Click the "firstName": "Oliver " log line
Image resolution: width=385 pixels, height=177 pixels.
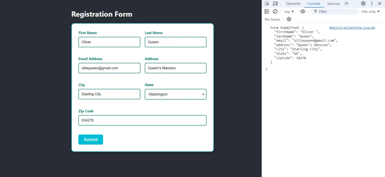297,32
